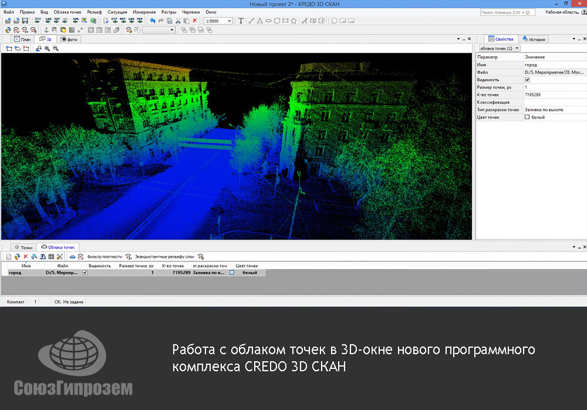Viewport: 587px width, 410px height.
Task: Click the Заливка по высоте value in properties
Action: pos(544,110)
